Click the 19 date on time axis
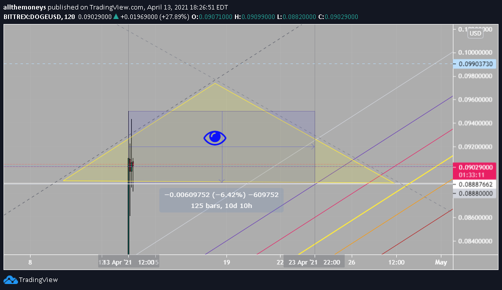 click(x=226, y=262)
